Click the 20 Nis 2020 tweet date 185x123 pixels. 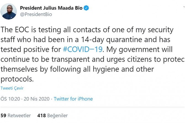[37, 99]
